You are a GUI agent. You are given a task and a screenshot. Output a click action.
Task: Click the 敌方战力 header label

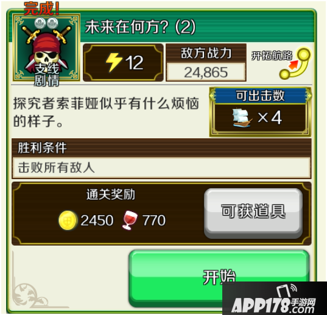pyautogui.click(x=206, y=53)
